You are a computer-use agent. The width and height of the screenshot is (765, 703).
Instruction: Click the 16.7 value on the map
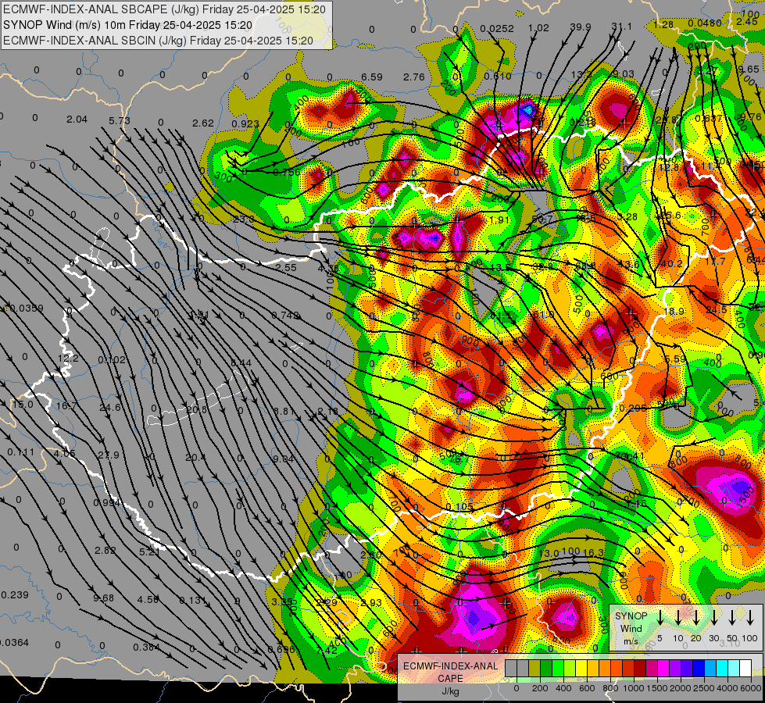(67, 406)
